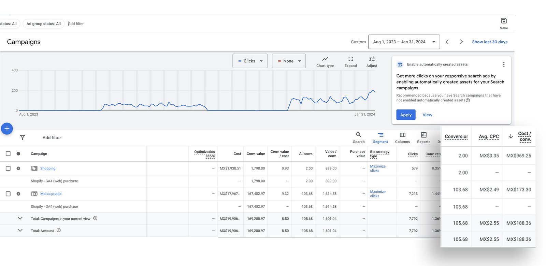Open the date range dropdown
Screen dimensions: 546x266
[404, 42]
